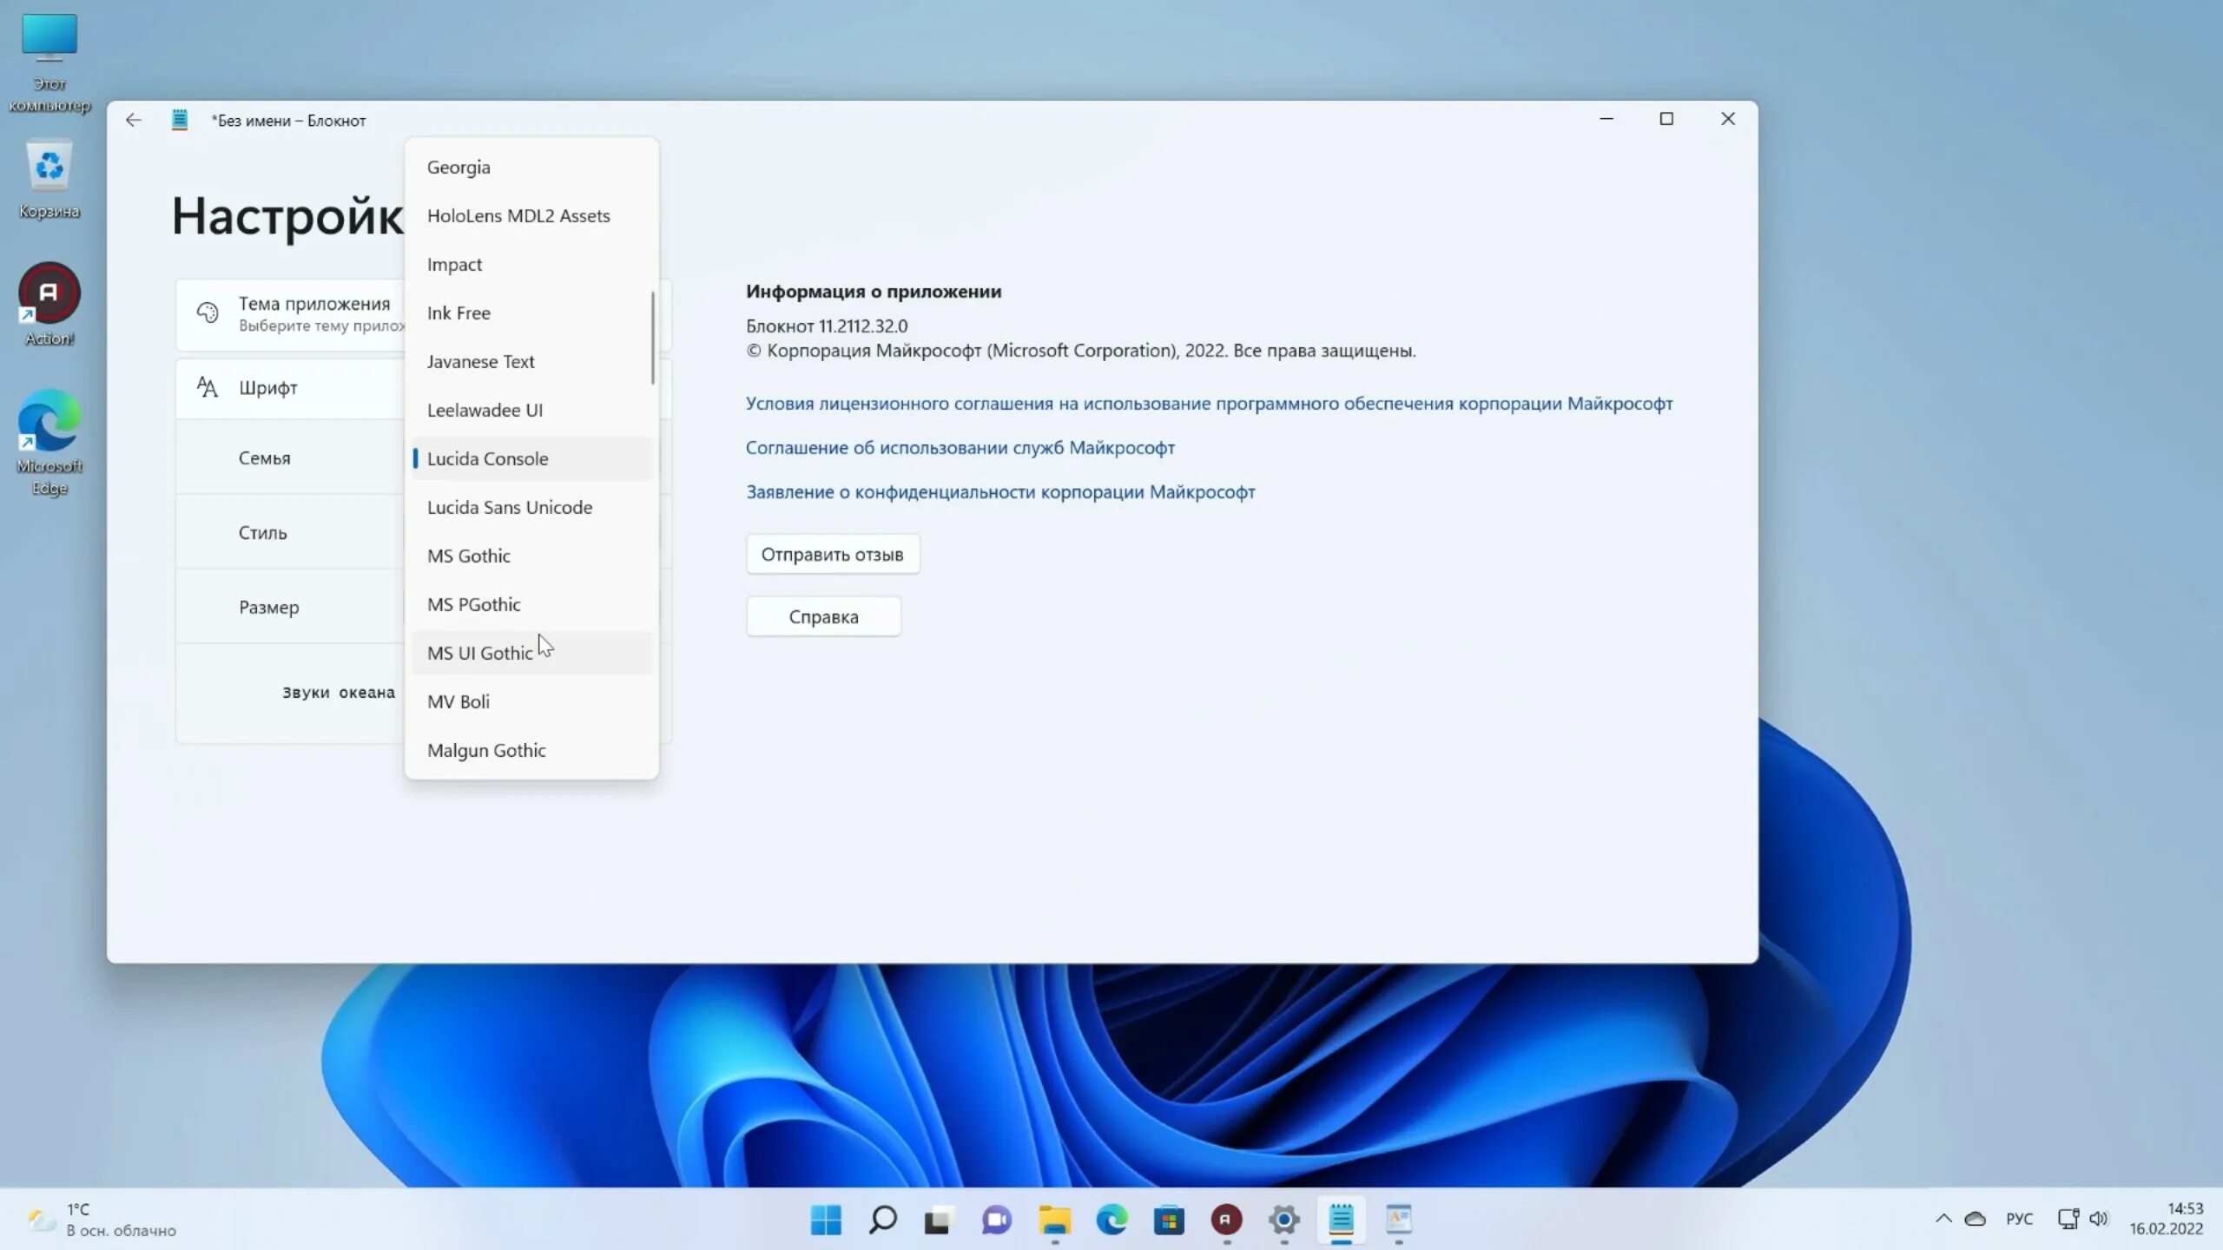Screen dimensions: 2223x1250
Task: Click the Action! recording icon in taskbar
Action: 1226,1218
